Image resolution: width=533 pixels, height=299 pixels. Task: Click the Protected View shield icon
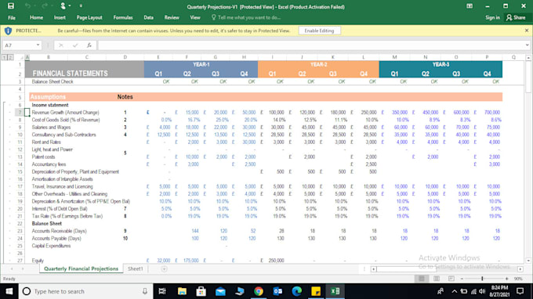[8, 31]
